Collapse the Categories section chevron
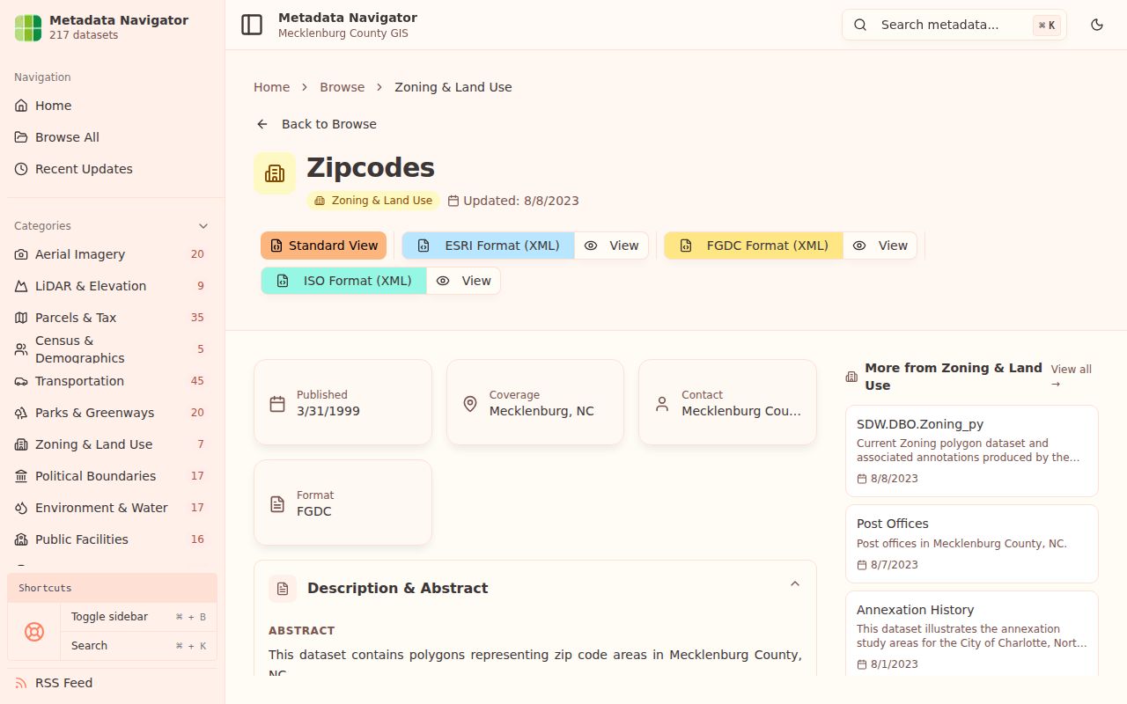The image size is (1127, 704). click(x=203, y=226)
